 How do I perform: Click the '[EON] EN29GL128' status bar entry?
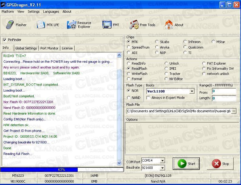pyautogui.click(x=158, y=176)
